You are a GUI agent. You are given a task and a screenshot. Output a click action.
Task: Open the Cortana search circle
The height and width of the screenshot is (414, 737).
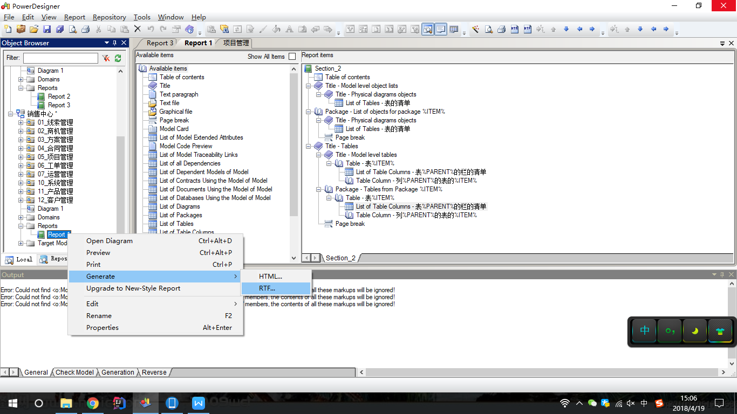pyautogui.click(x=39, y=403)
